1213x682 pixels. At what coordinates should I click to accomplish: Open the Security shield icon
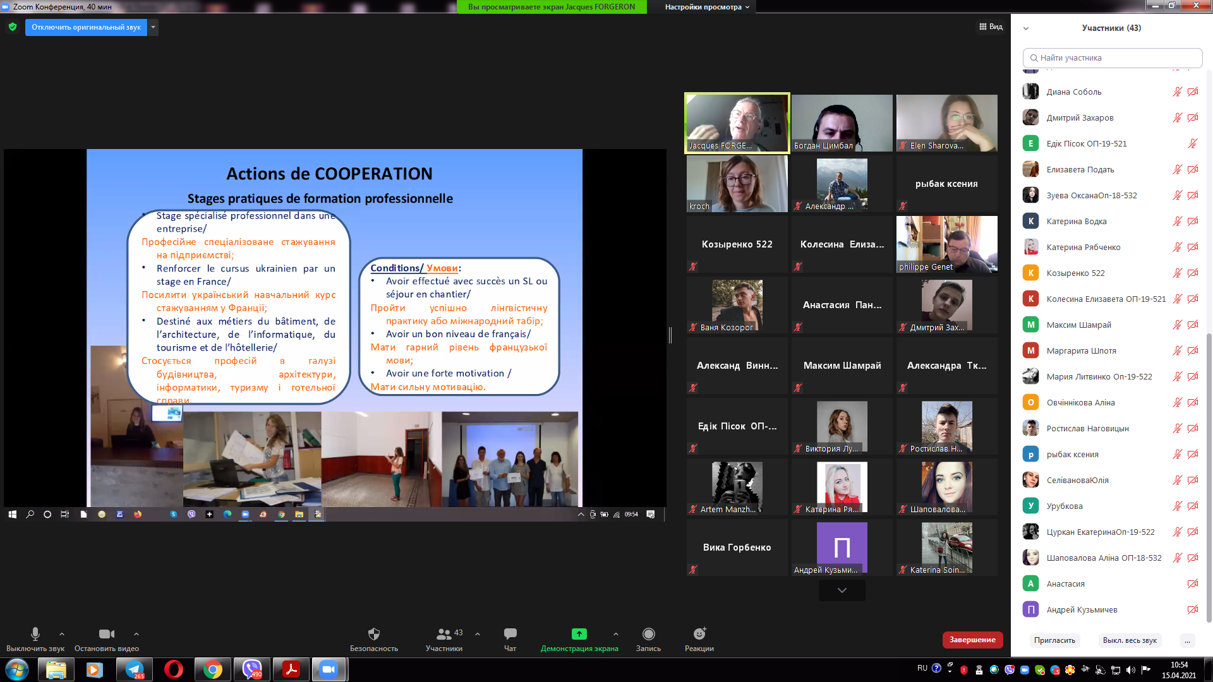(x=374, y=634)
